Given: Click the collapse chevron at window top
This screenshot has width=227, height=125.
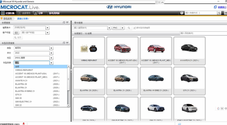Looking at the screenshot, I should [162, 3].
